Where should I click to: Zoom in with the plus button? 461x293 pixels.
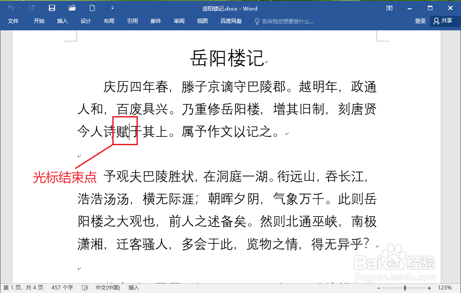pos(429,288)
